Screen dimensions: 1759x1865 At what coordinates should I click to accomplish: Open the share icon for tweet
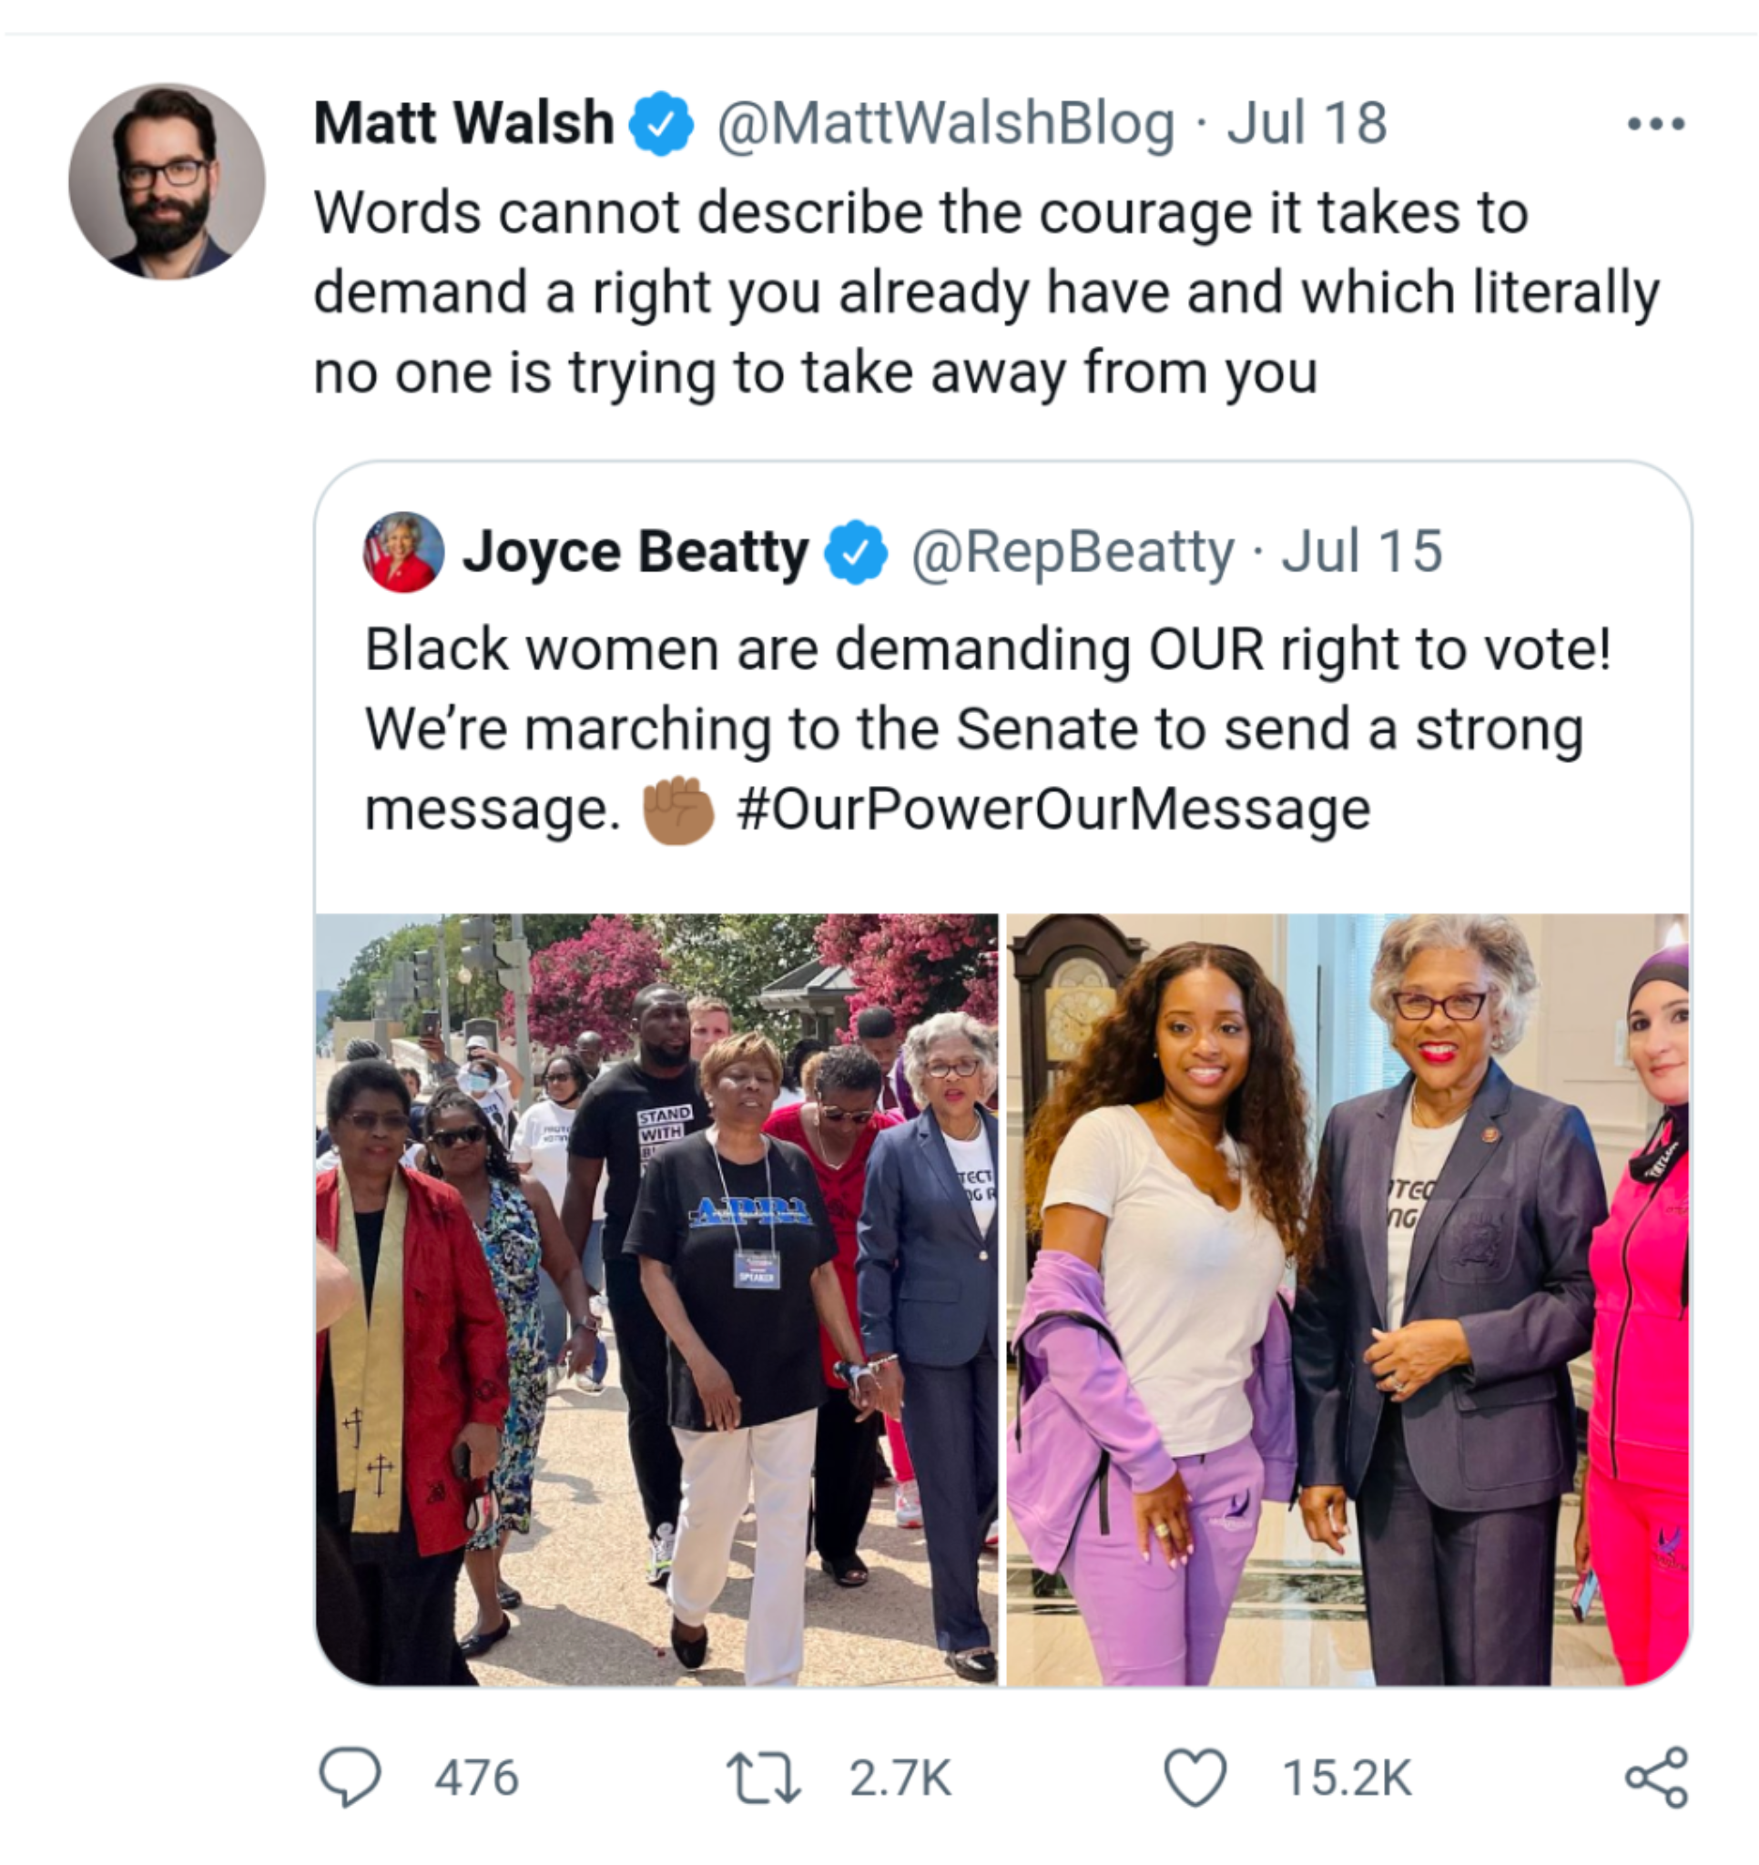pos(1656,1777)
